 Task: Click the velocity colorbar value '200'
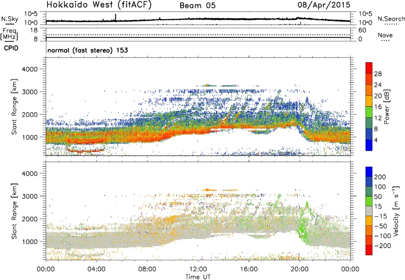coord(380,177)
